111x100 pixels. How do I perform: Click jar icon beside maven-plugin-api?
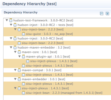pyautogui.click(x=23, y=57)
